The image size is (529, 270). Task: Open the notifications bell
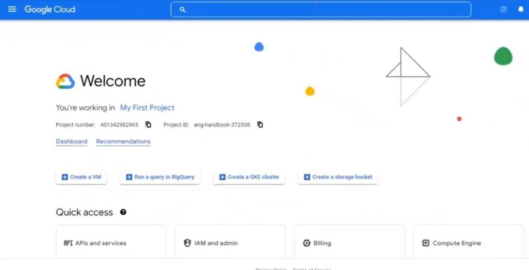pos(521,9)
